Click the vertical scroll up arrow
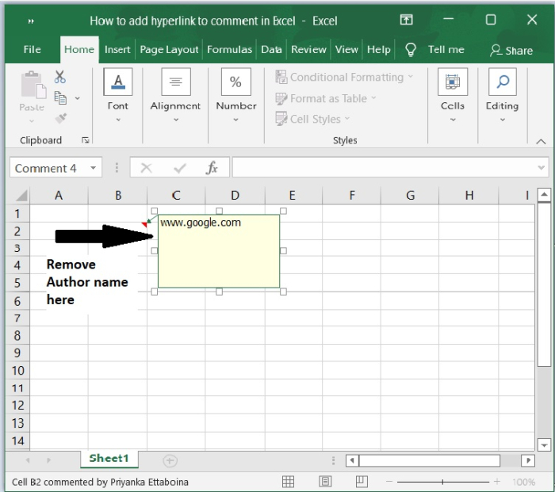The image size is (555, 492). pos(544,195)
